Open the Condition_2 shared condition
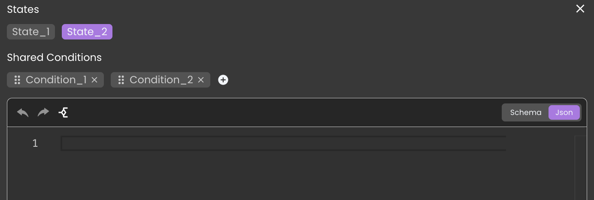The width and height of the screenshot is (594, 200). [x=161, y=80]
